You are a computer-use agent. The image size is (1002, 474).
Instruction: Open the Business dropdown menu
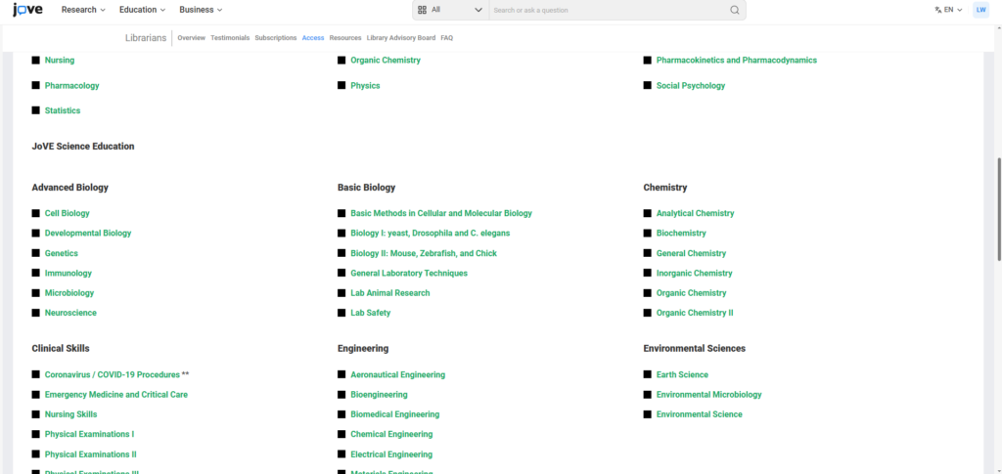pos(201,10)
